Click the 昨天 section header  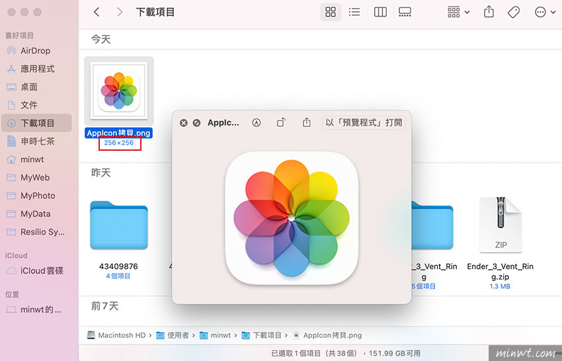click(100, 173)
